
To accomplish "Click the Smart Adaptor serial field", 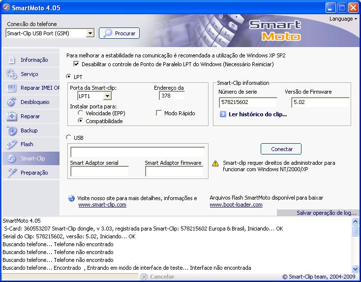I will (x=99, y=172).
